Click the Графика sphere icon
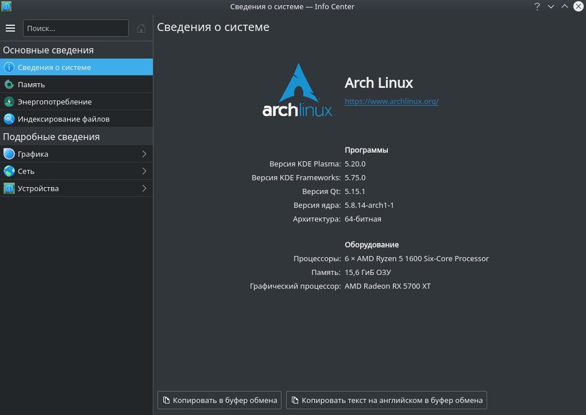Viewport: 586px width, 415px height. click(x=9, y=154)
